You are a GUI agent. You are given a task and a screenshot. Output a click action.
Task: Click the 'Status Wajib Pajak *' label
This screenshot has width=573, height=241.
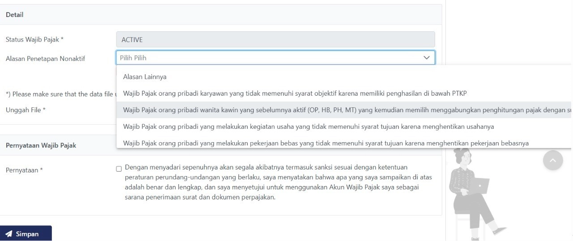pos(34,39)
